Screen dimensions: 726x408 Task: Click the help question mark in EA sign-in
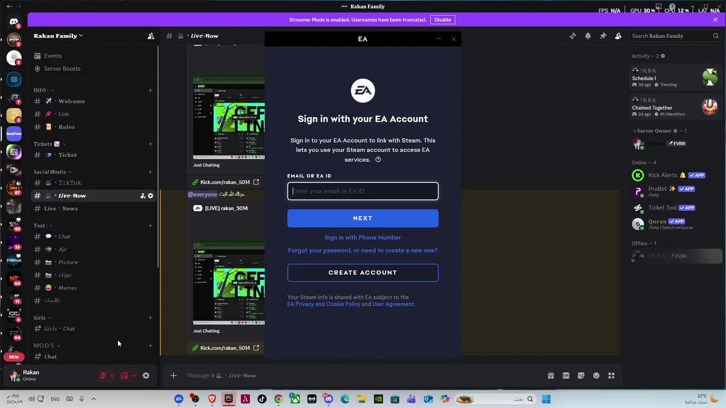click(378, 160)
